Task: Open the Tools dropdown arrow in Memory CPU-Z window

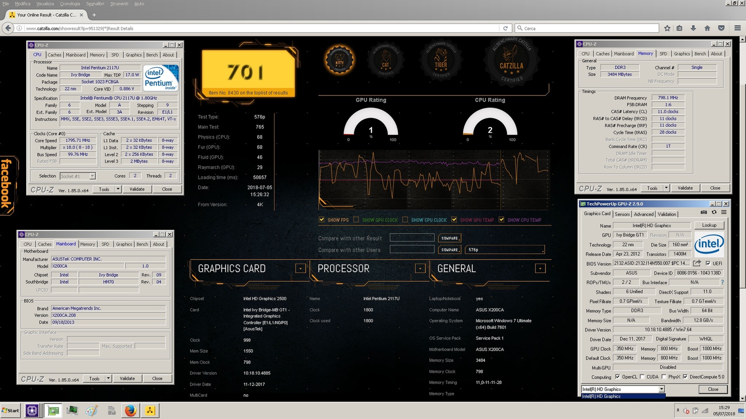Action: click(x=666, y=188)
